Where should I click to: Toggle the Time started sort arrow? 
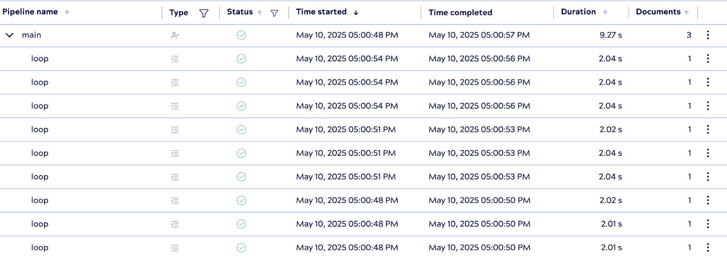pyautogui.click(x=356, y=13)
